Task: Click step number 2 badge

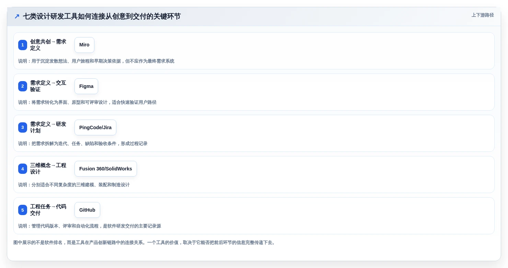Action: (x=23, y=86)
